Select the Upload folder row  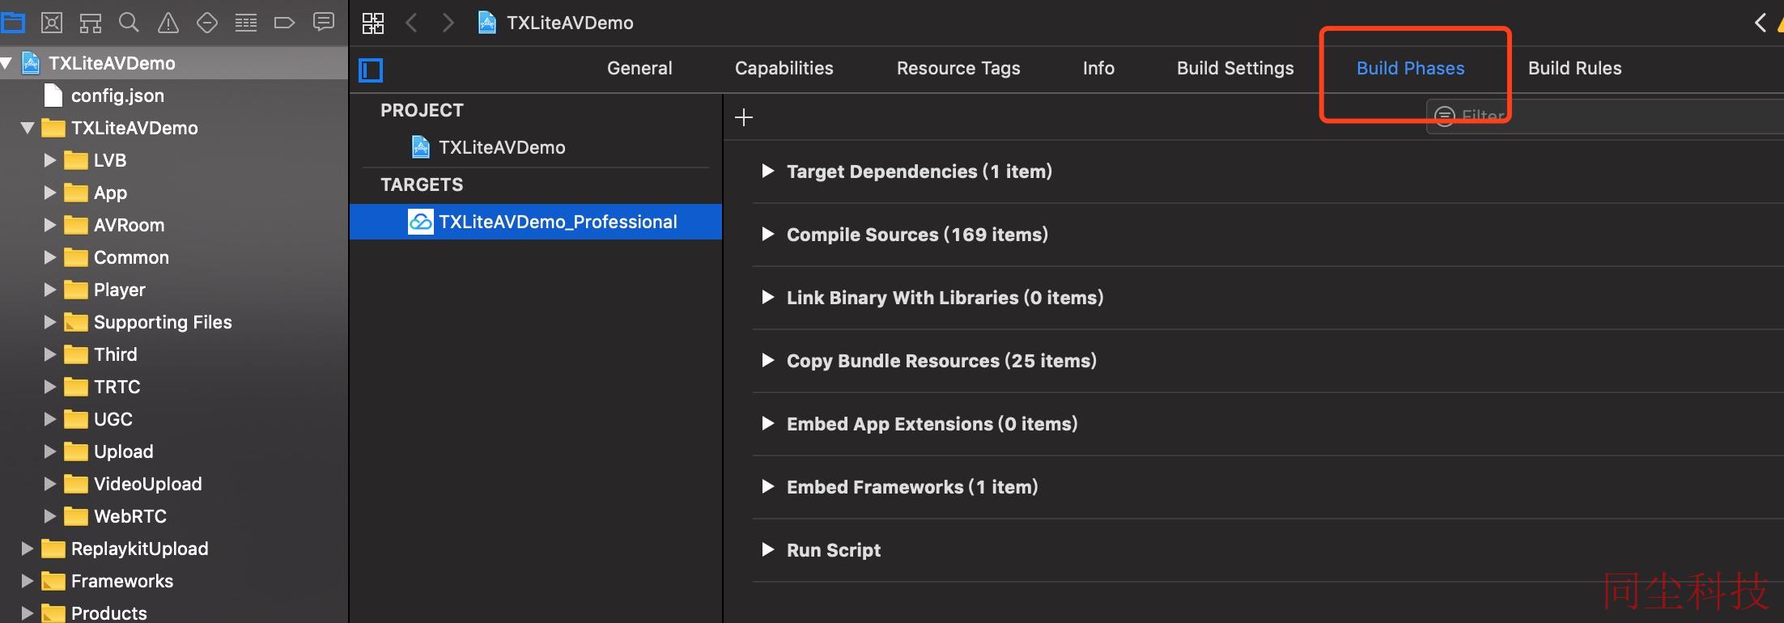174,451
